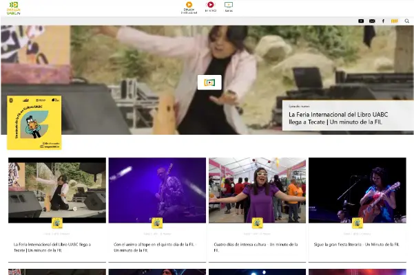This screenshot has width=414, height=275.
Task: Click series badge under Cuatro días card
Action: click(x=257, y=223)
